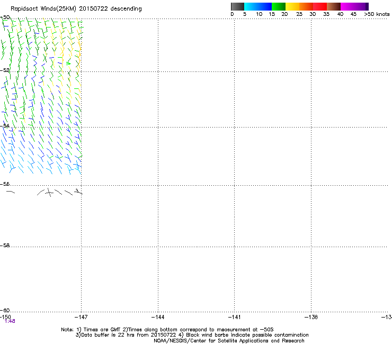Click latitude label -50

[5, 17]
